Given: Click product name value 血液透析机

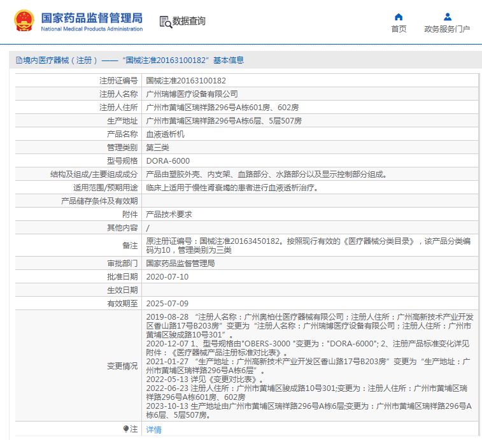Looking at the screenshot, I should (165, 134).
